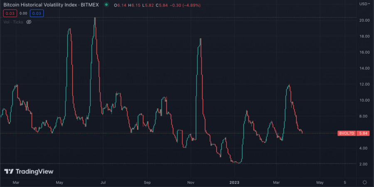Click the Vol · Ticks indicator label
Image resolution: width=374 pixels, height=187 pixels.
point(13,22)
